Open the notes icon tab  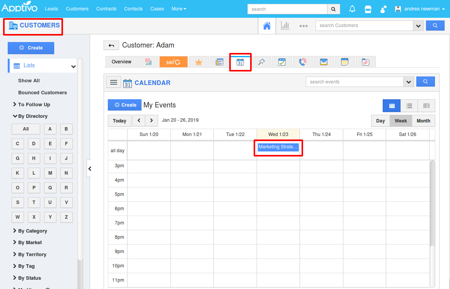[344, 62]
